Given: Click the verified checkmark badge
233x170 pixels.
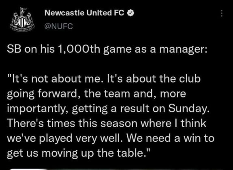Looking at the screenshot, I should point(131,13).
